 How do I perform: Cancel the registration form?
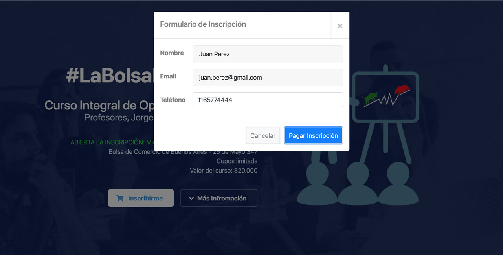[263, 135]
